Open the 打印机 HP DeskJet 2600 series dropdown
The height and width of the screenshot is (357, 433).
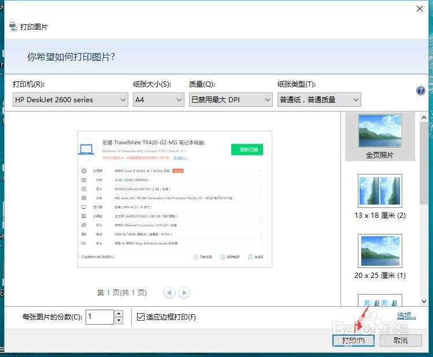tap(71, 99)
